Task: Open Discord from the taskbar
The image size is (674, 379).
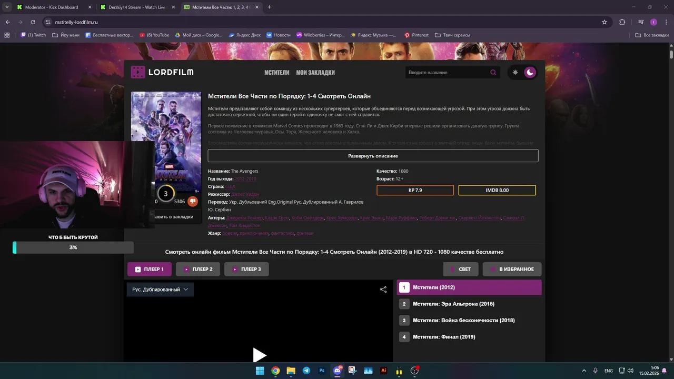Action: click(338, 371)
